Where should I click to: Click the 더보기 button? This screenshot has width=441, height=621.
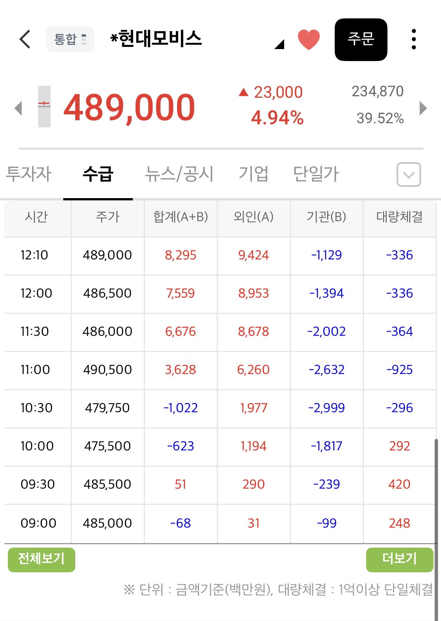(x=399, y=560)
